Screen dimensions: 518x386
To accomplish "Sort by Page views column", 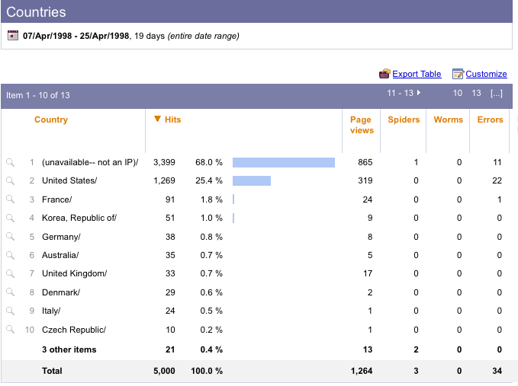I will [x=361, y=125].
